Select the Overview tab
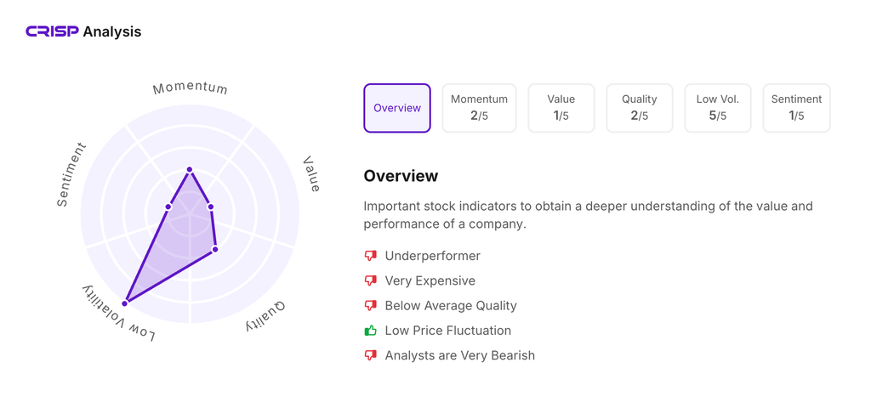The width and height of the screenshot is (871, 402). [x=397, y=108]
